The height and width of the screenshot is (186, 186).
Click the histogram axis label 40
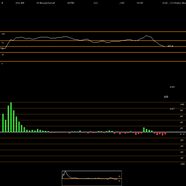click(x=182, y=122)
